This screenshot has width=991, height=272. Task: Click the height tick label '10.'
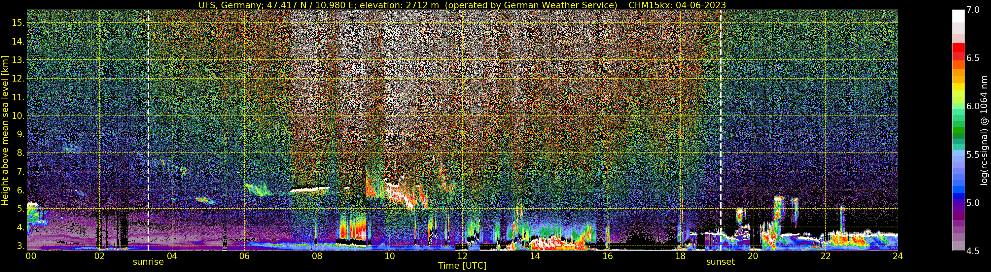(18, 116)
